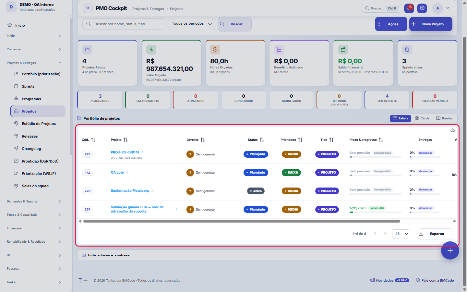Image resolution: width=467 pixels, height=292 pixels.
Task: Filter by Atrasados card
Action: point(196,100)
